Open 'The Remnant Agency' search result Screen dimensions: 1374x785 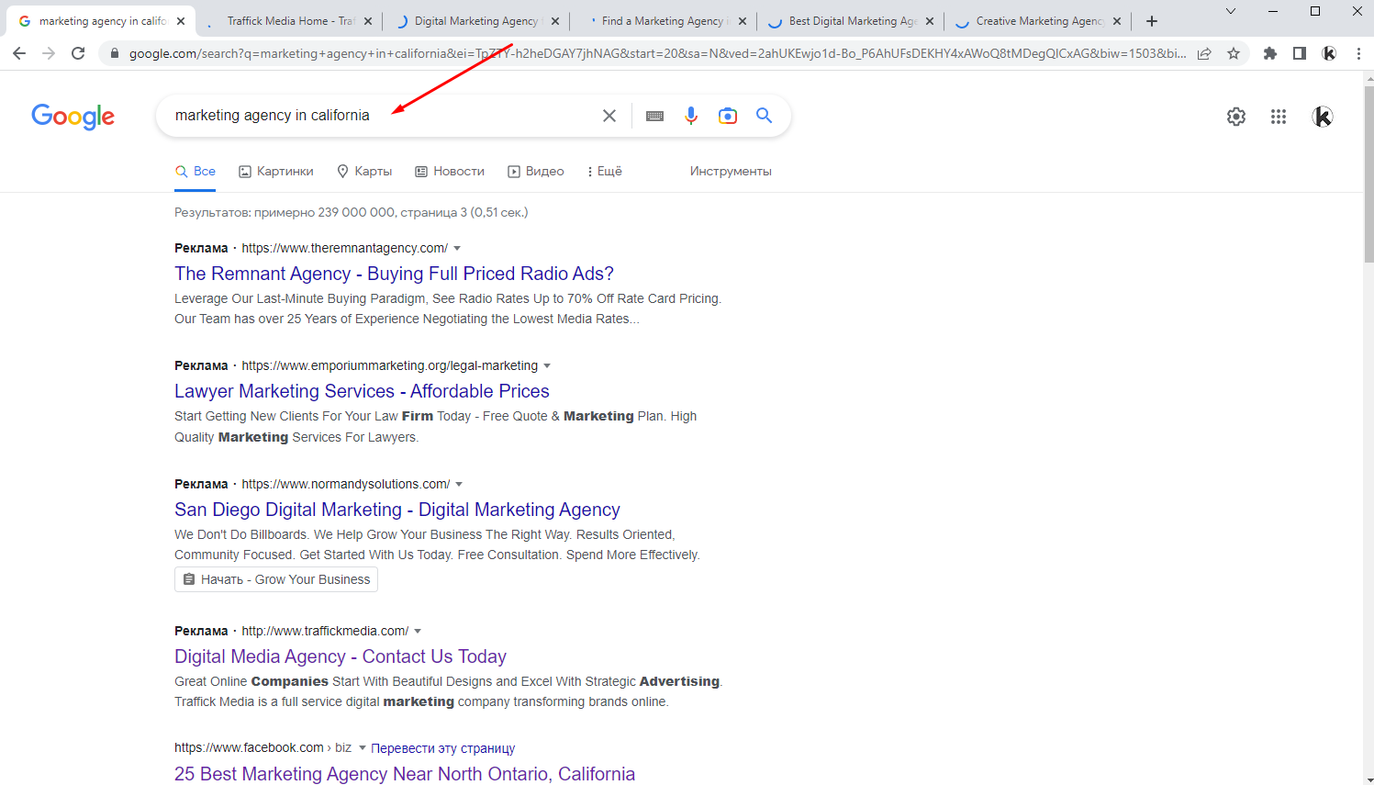pos(393,273)
